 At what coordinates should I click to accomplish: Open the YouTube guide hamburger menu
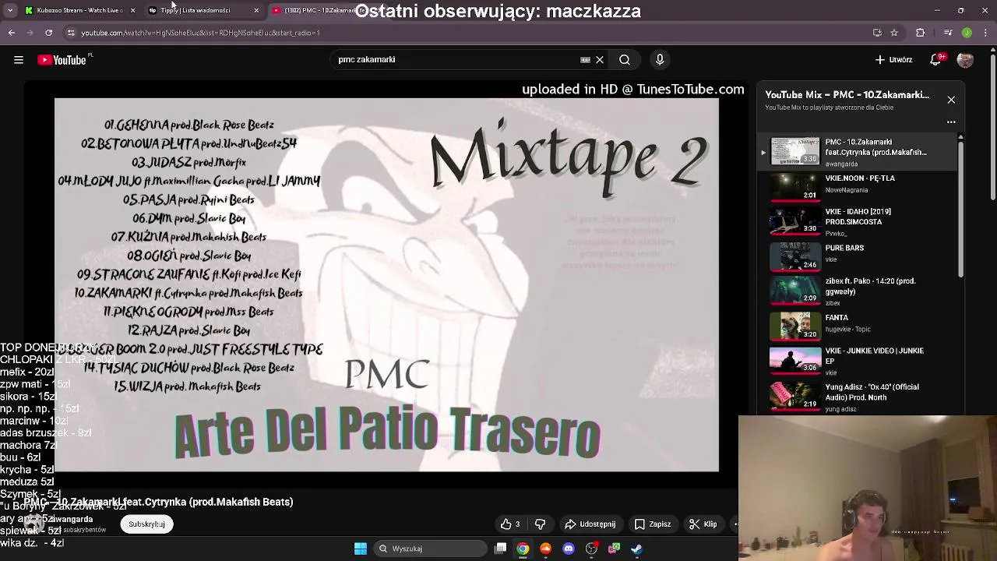pyautogui.click(x=19, y=60)
